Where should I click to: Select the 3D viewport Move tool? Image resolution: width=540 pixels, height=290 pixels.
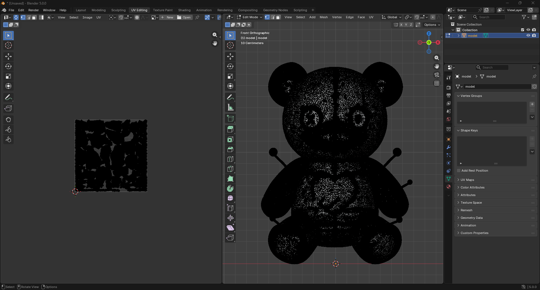(230, 56)
